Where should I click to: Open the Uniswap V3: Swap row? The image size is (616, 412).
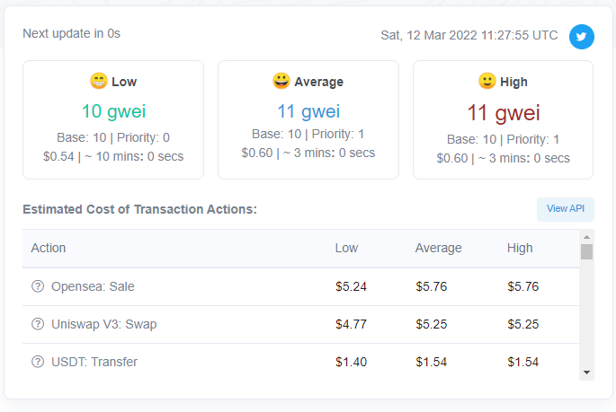[104, 324]
